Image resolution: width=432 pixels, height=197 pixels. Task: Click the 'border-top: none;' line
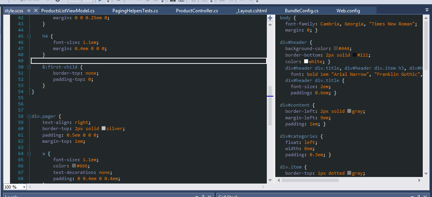tap(76, 73)
